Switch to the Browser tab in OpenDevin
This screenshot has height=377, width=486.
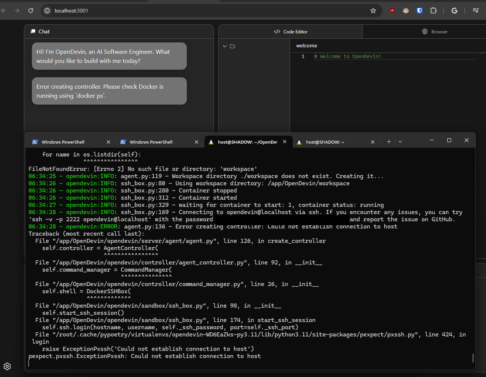[435, 31]
